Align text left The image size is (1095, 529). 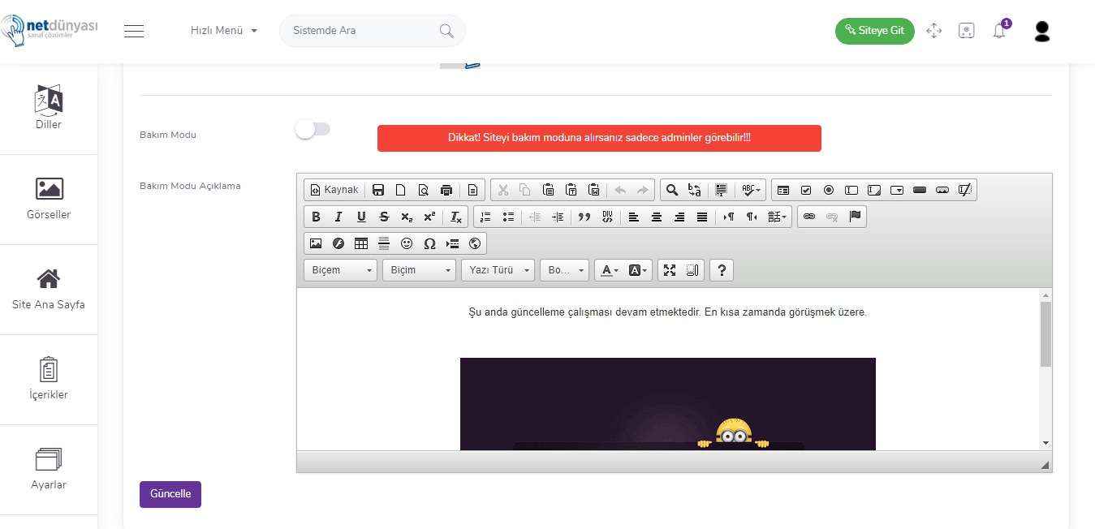[x=634, y=217]
